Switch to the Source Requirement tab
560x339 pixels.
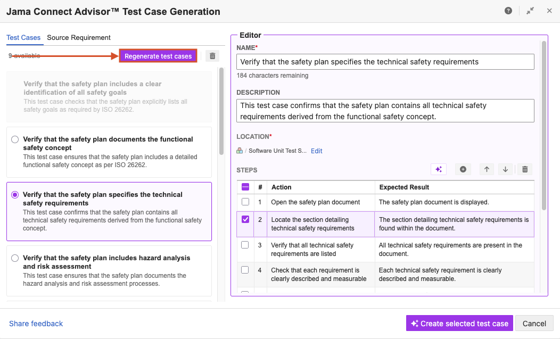(x=79, y=37)
